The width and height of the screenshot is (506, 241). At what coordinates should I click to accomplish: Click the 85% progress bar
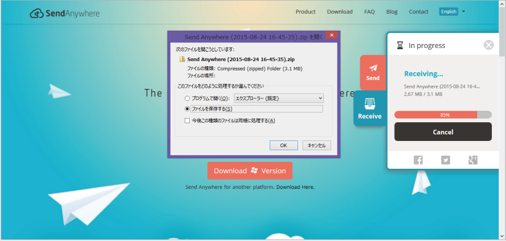tap(443, 115)
